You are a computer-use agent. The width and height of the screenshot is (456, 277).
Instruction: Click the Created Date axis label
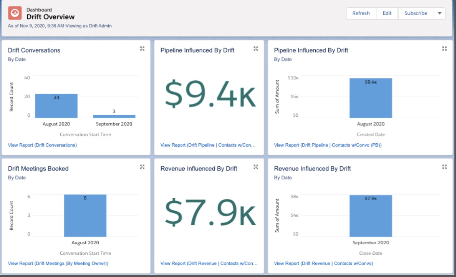coord(371,134)
